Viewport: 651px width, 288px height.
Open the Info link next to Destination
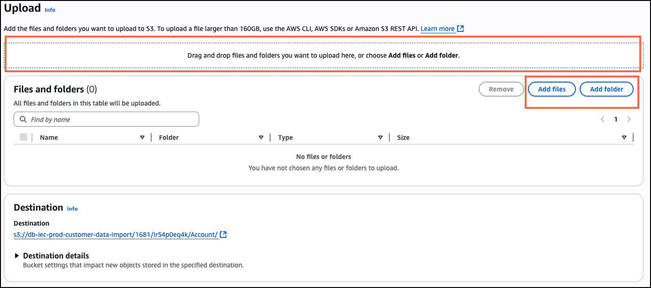tap(72, 209)
